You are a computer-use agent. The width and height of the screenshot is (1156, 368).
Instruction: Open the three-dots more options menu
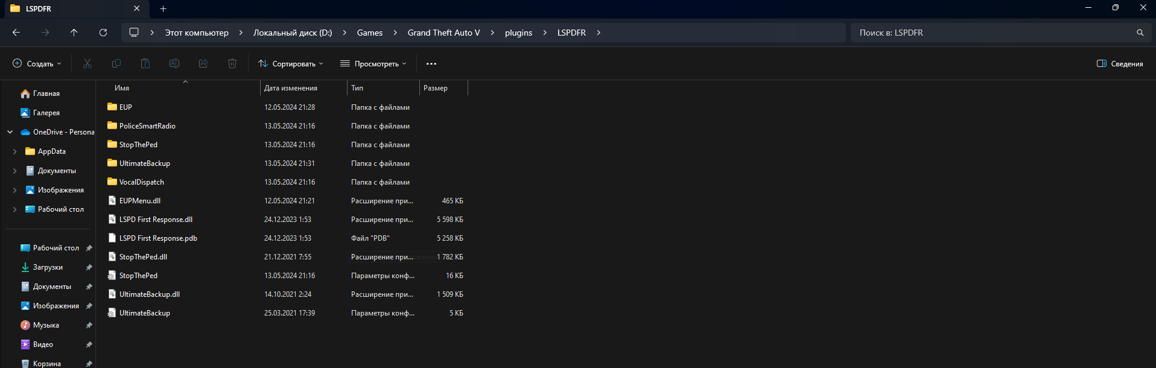(431, 63)
